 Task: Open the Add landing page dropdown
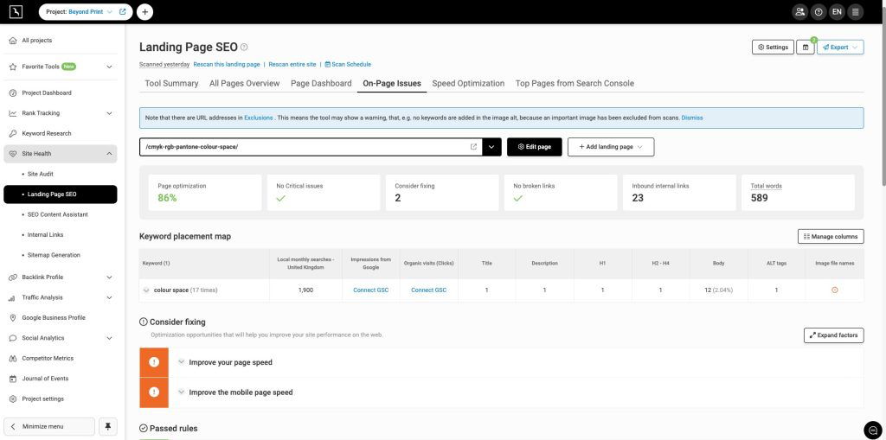coord(610,147)
